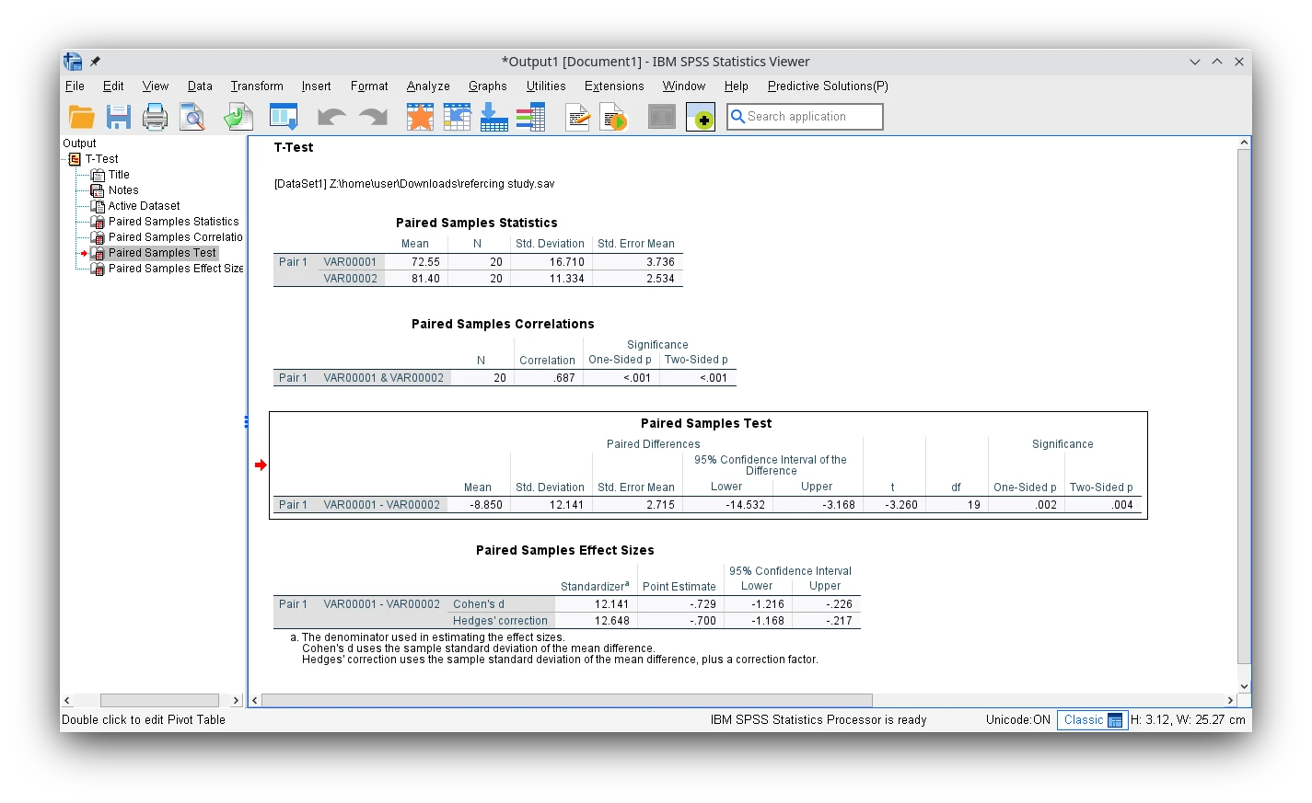1312x803 pixels.
Task: Click the Undo arrow in the toolbar
Action: (x=331, y=117)
